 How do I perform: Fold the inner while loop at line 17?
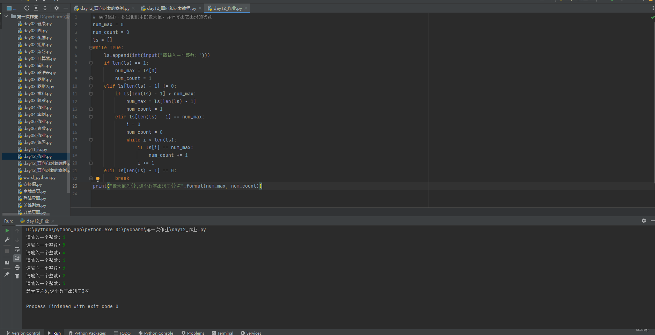coord(91,140)
